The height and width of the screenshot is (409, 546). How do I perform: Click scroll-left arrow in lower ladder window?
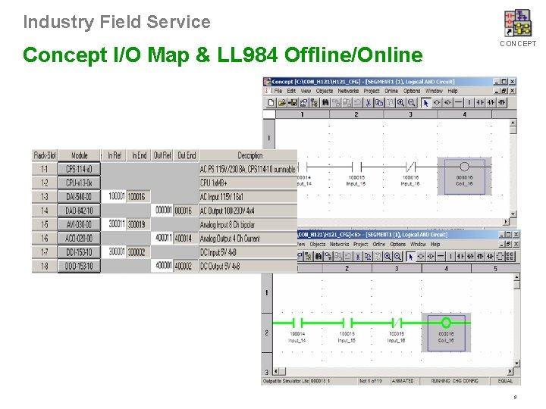[276, 371]
